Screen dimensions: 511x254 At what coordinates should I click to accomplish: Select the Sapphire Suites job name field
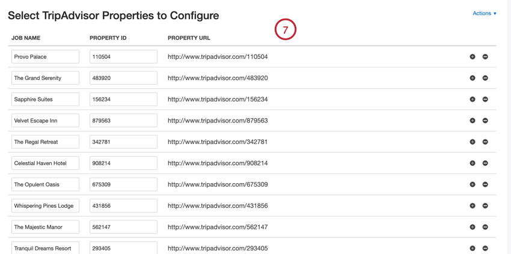click(x=46, y=99)
